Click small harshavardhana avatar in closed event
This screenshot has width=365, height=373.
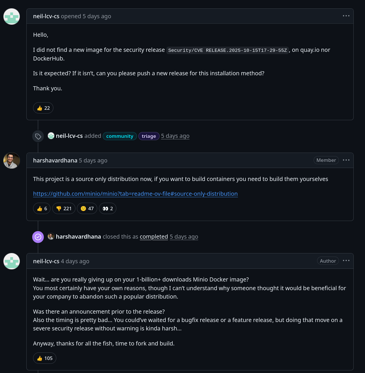[x=51, y=236]
